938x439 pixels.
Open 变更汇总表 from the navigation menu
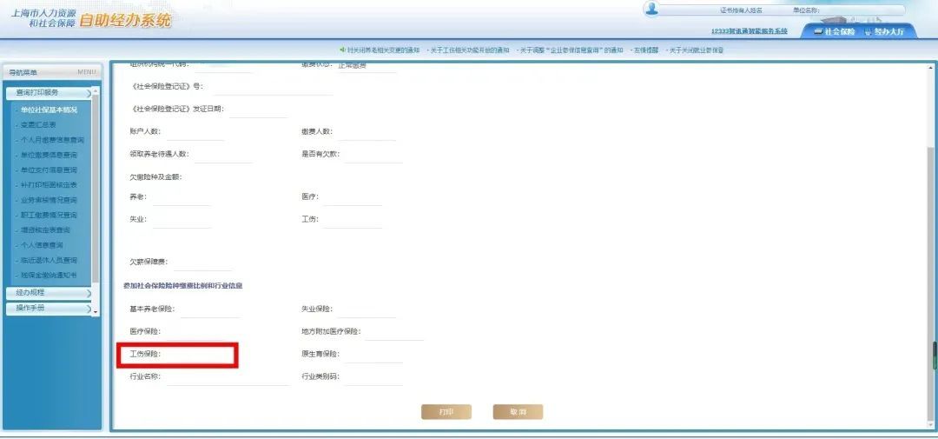tap(38, 125)
